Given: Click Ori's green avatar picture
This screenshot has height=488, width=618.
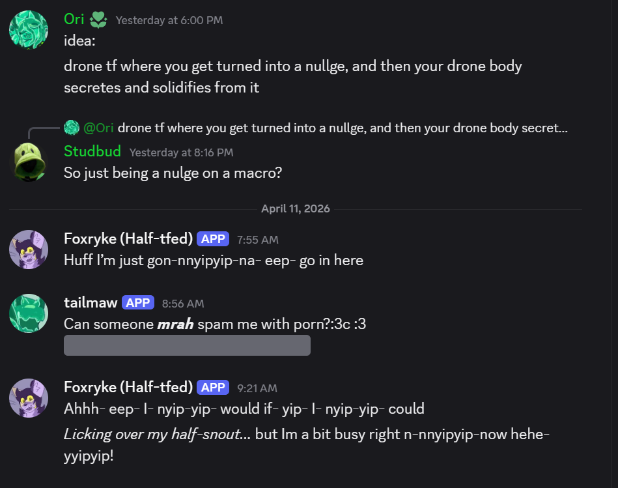Looking at the screenshot, I should pyautogui.click(x=29, y=29).
